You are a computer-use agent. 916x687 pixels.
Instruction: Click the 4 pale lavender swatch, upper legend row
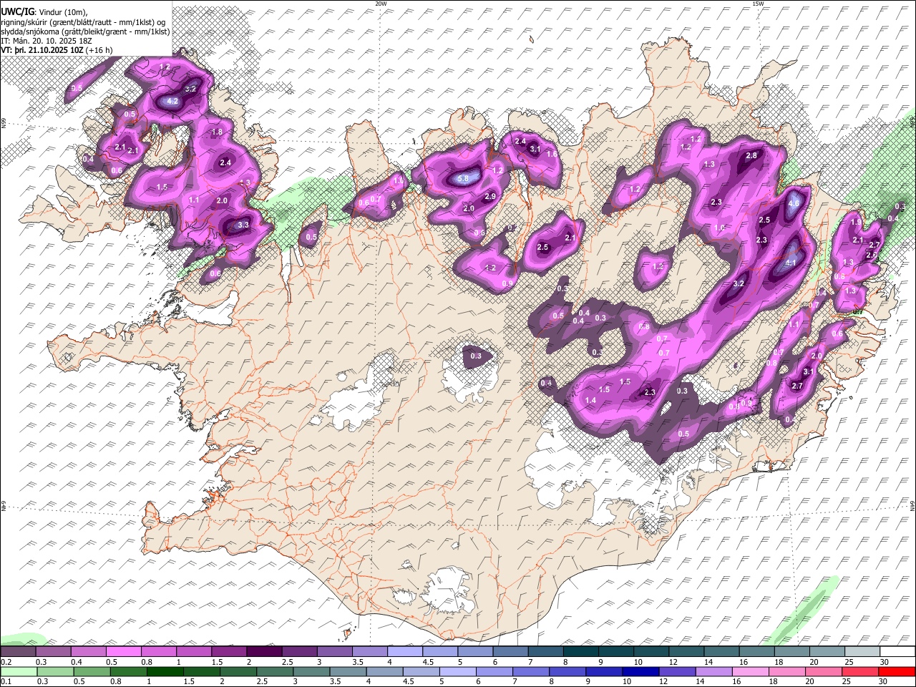[404, 652]
